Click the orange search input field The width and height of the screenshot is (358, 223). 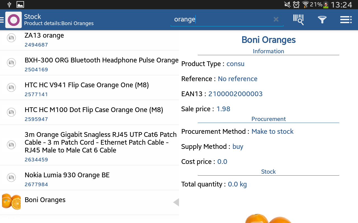tap(221, 19)
